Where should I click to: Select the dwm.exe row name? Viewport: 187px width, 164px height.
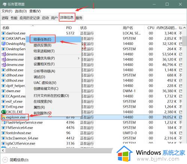tap(13, 91)
